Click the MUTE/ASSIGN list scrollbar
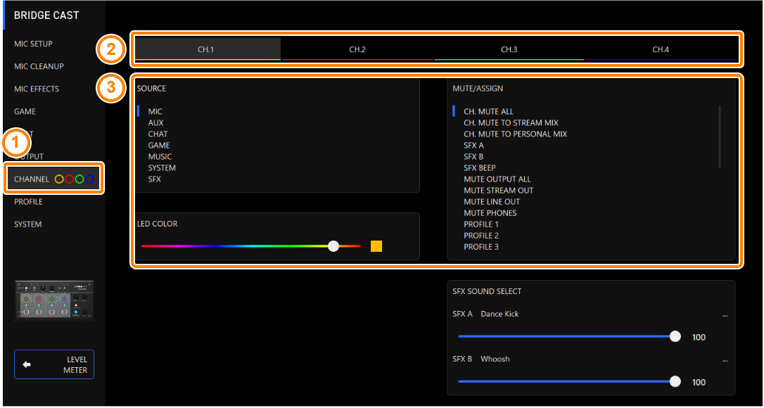The width and height of the screenshot is (764, 408). pos(720,137)
